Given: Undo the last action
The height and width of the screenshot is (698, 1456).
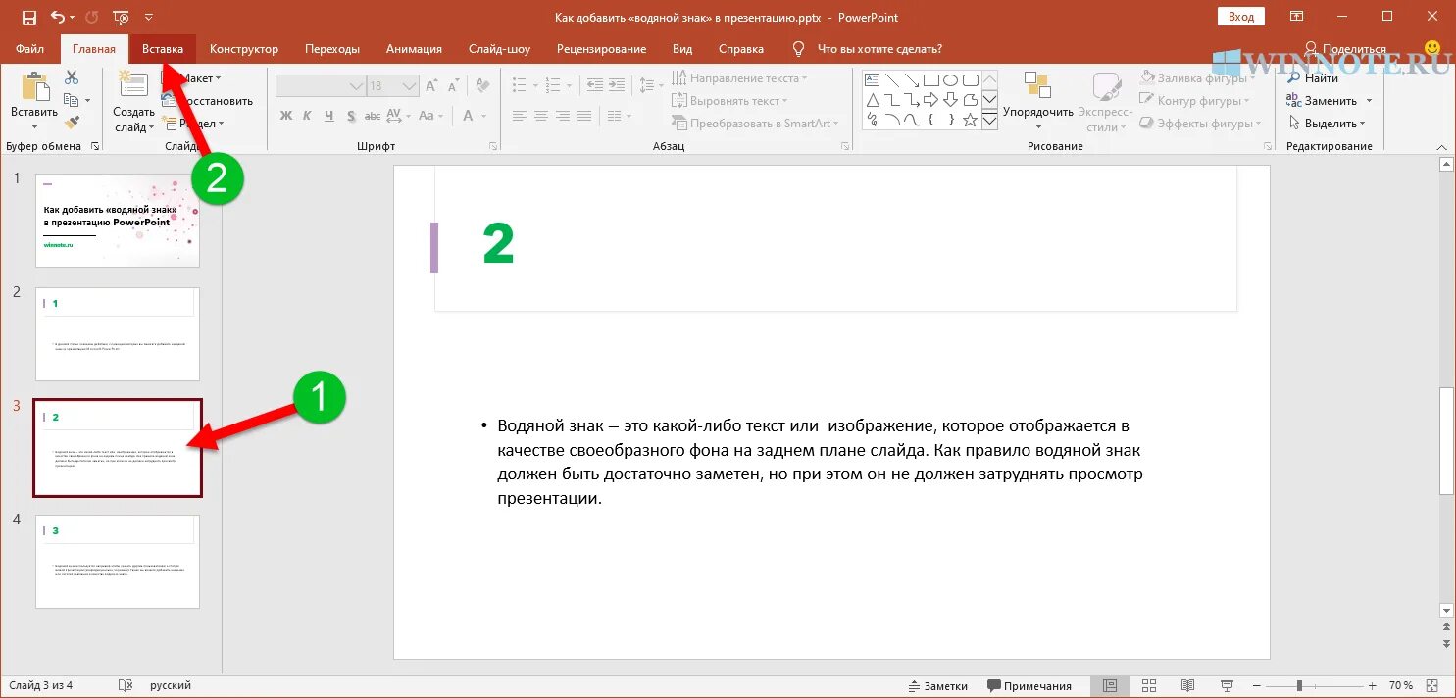Looking at the screenshot, I should (58, 17).
